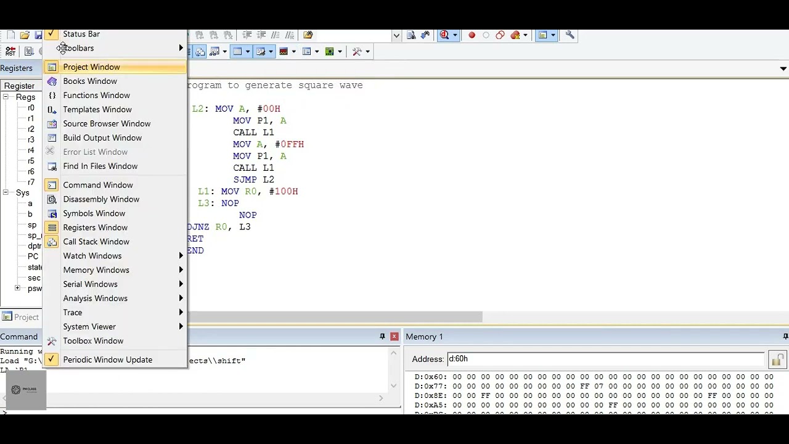789x444 pixels.
Task: Reset the CPU with the RST button
Action: [10, 51]
